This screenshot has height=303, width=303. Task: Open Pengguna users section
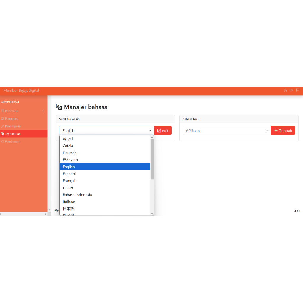tap(12, 119)
